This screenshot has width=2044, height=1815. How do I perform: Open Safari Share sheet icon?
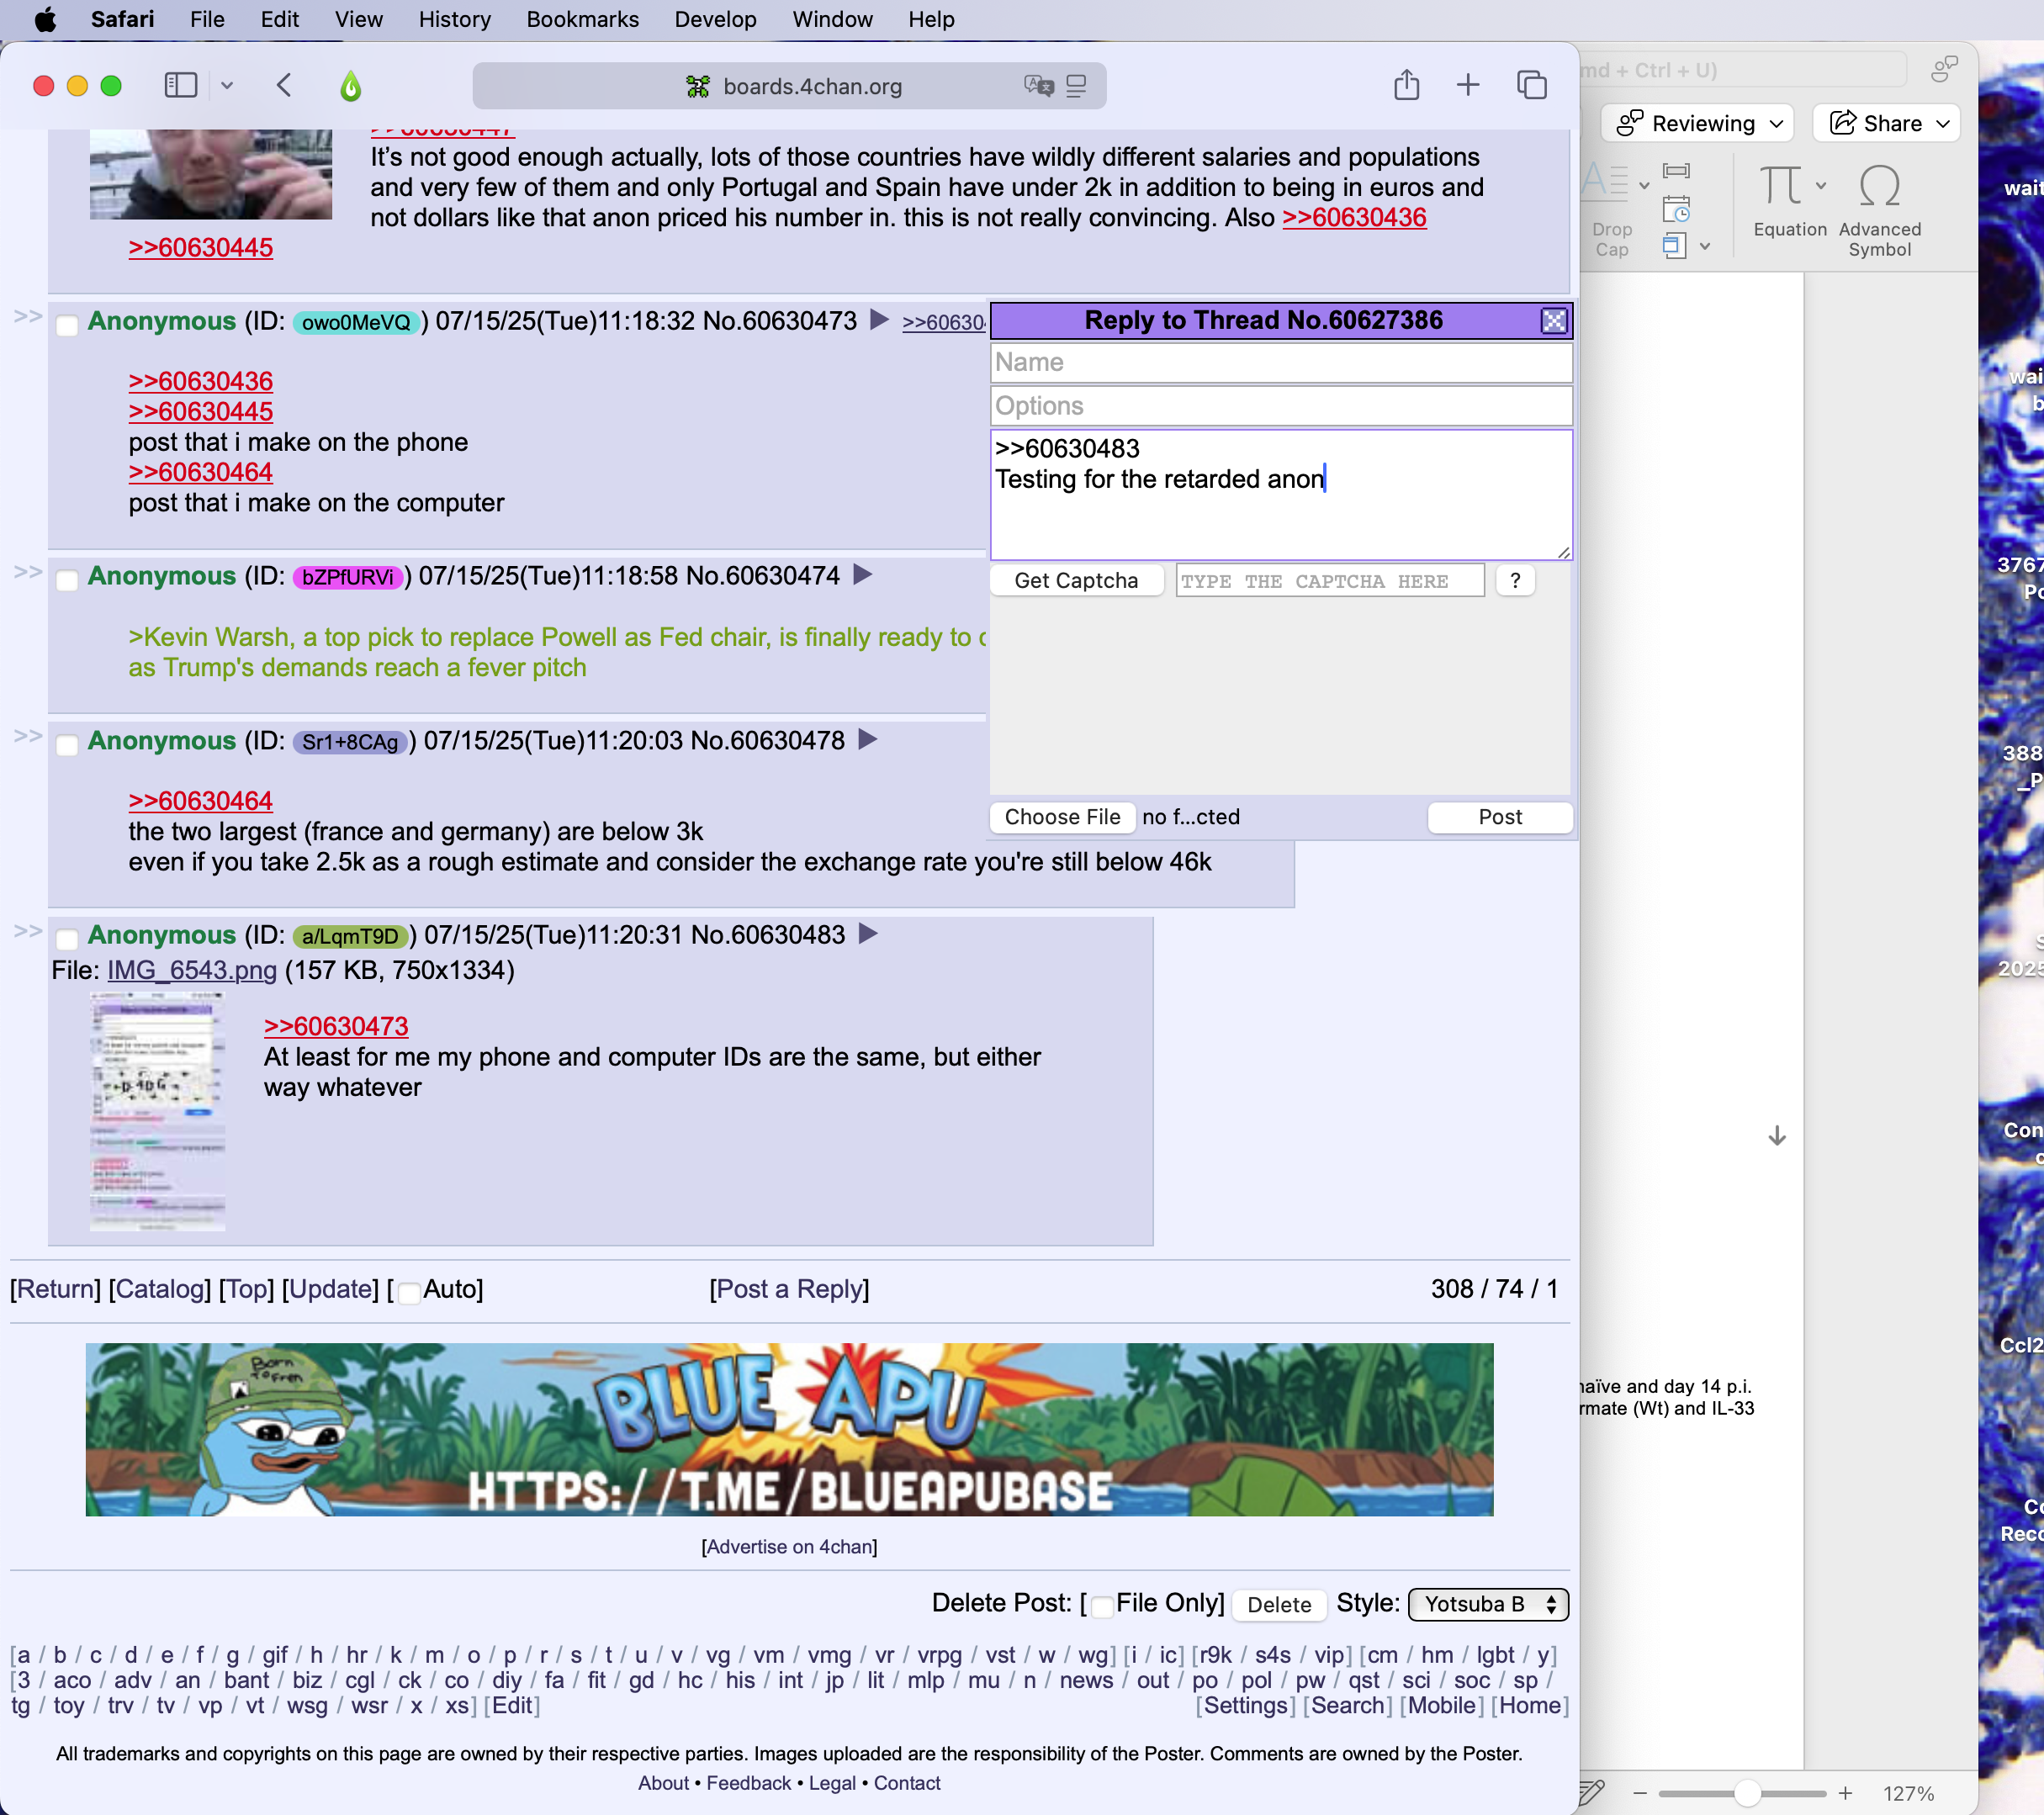1406,85
